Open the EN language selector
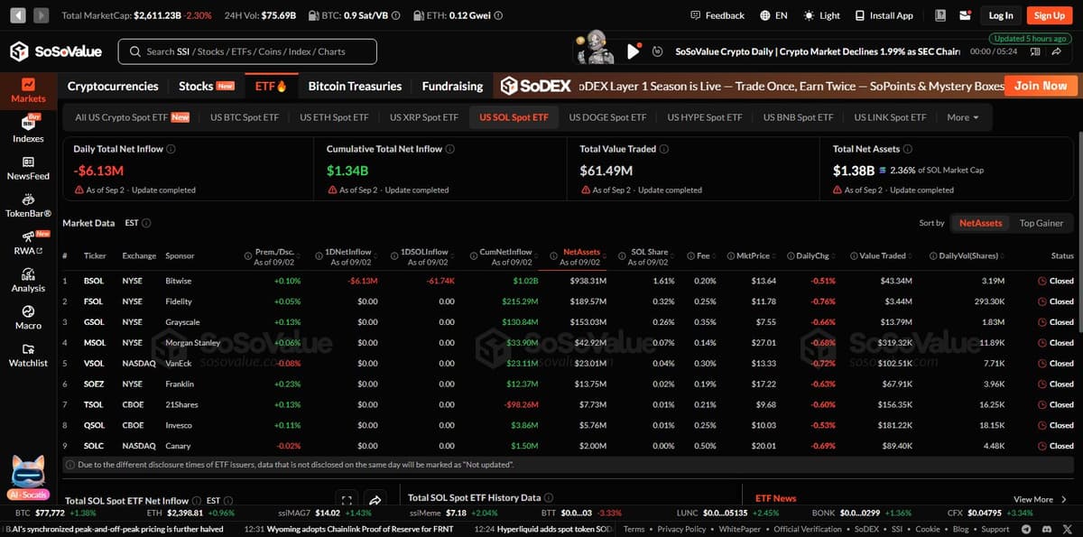The image size is (1083, 537). pos(773,15)
